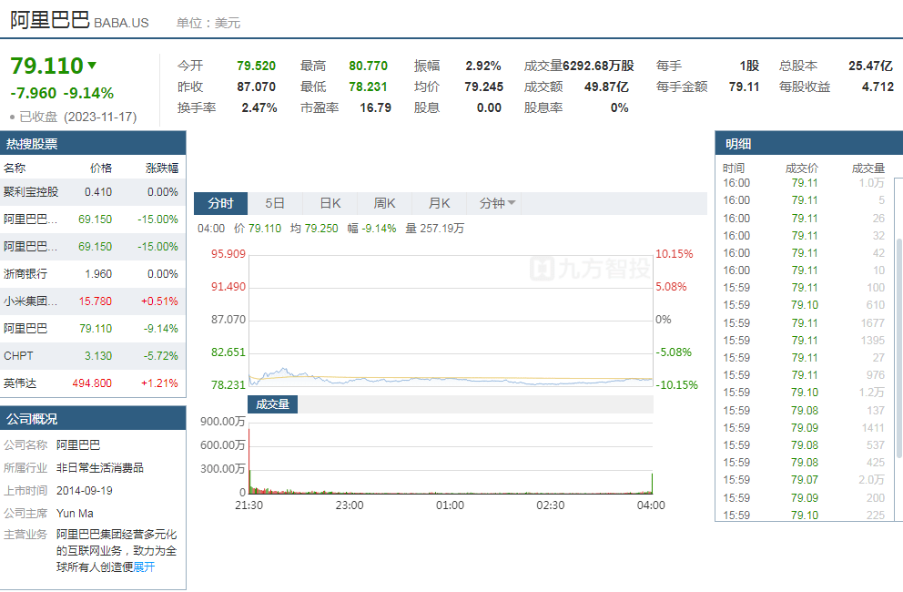This screenshot has width=903, height=592.
Task: Select 阿里巴巴 row priced 79.110
Action: [x=25, y=329]
